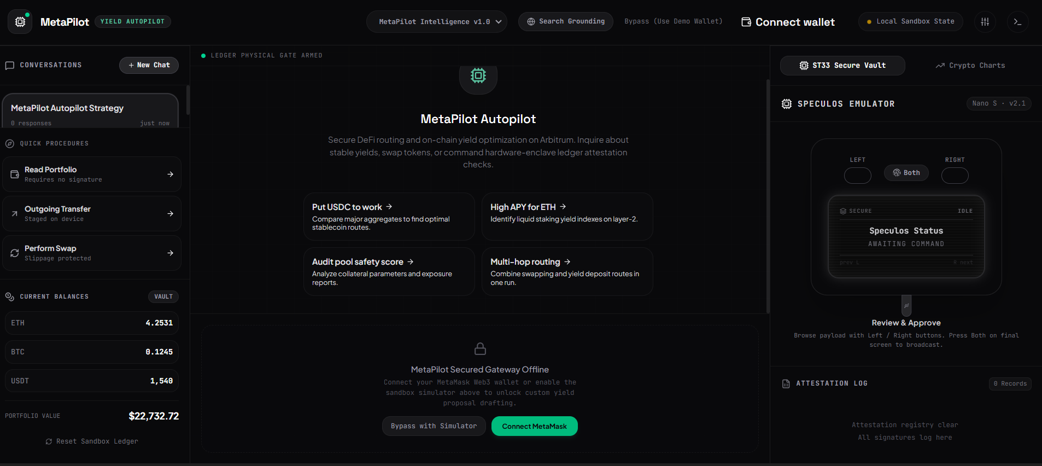Click the Quick Procedures compass icon
The width and height of the screenshot is (1042, 466).
click(x=10, y=144)
